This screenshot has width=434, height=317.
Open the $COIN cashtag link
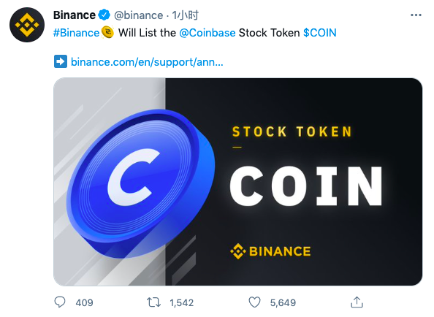(320, 33)
